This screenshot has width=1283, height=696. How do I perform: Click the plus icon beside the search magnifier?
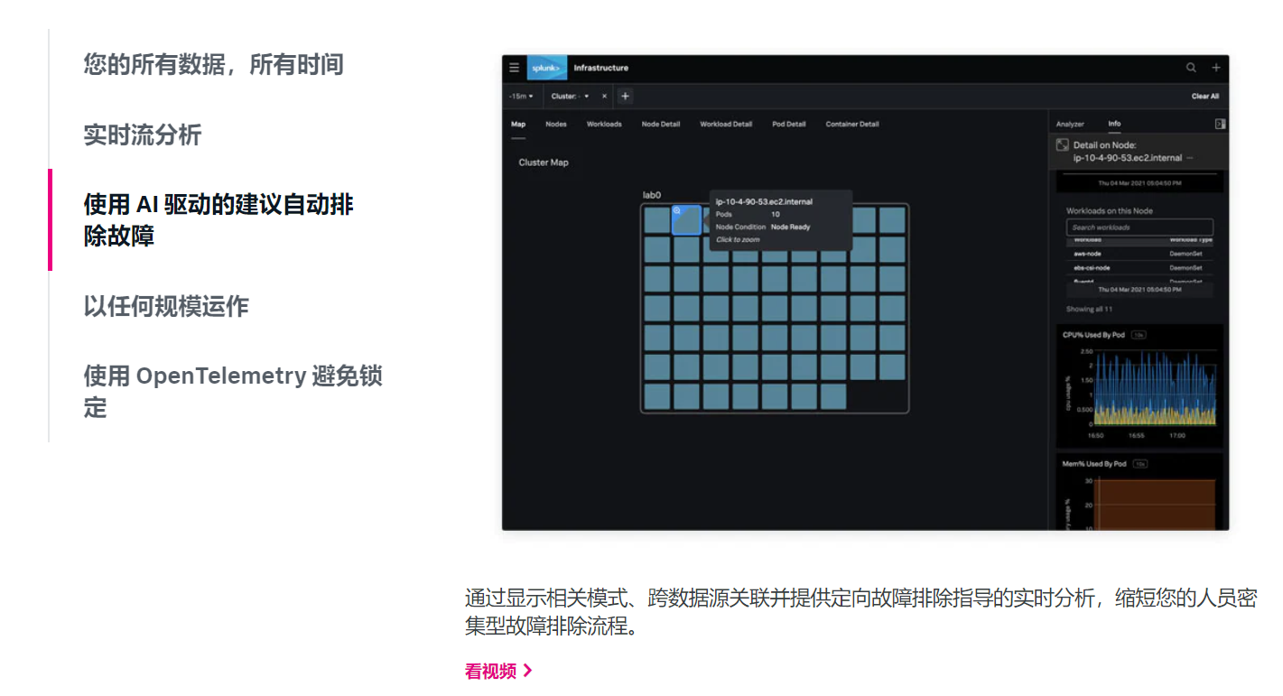(1215, 67)
